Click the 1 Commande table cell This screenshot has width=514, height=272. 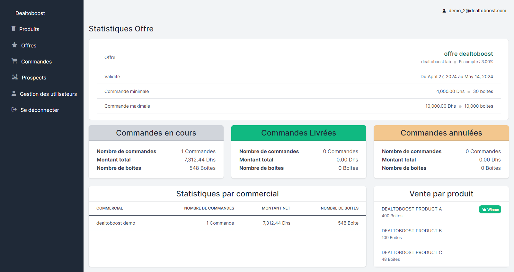click(x=220, y=223)
